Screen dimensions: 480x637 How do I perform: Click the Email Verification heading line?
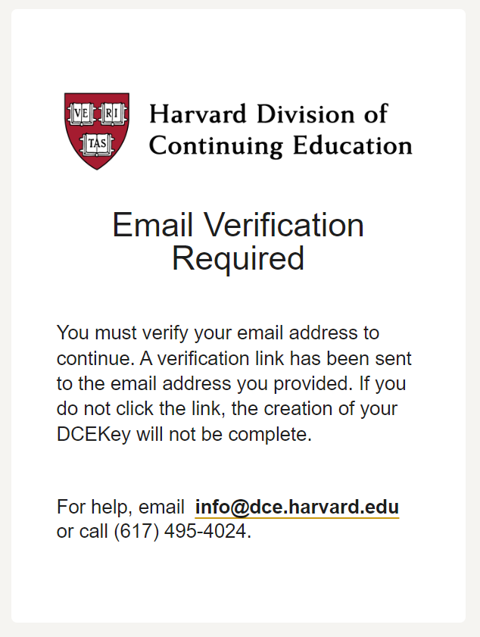tap(238, 225)
